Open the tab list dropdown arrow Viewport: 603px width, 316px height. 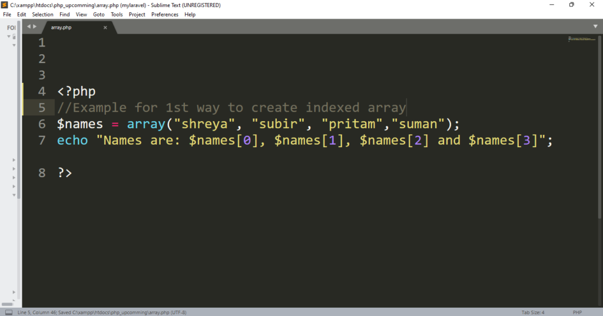click(596, 26)
